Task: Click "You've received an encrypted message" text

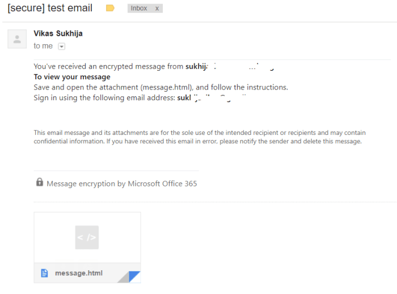Action: (108, 67)
